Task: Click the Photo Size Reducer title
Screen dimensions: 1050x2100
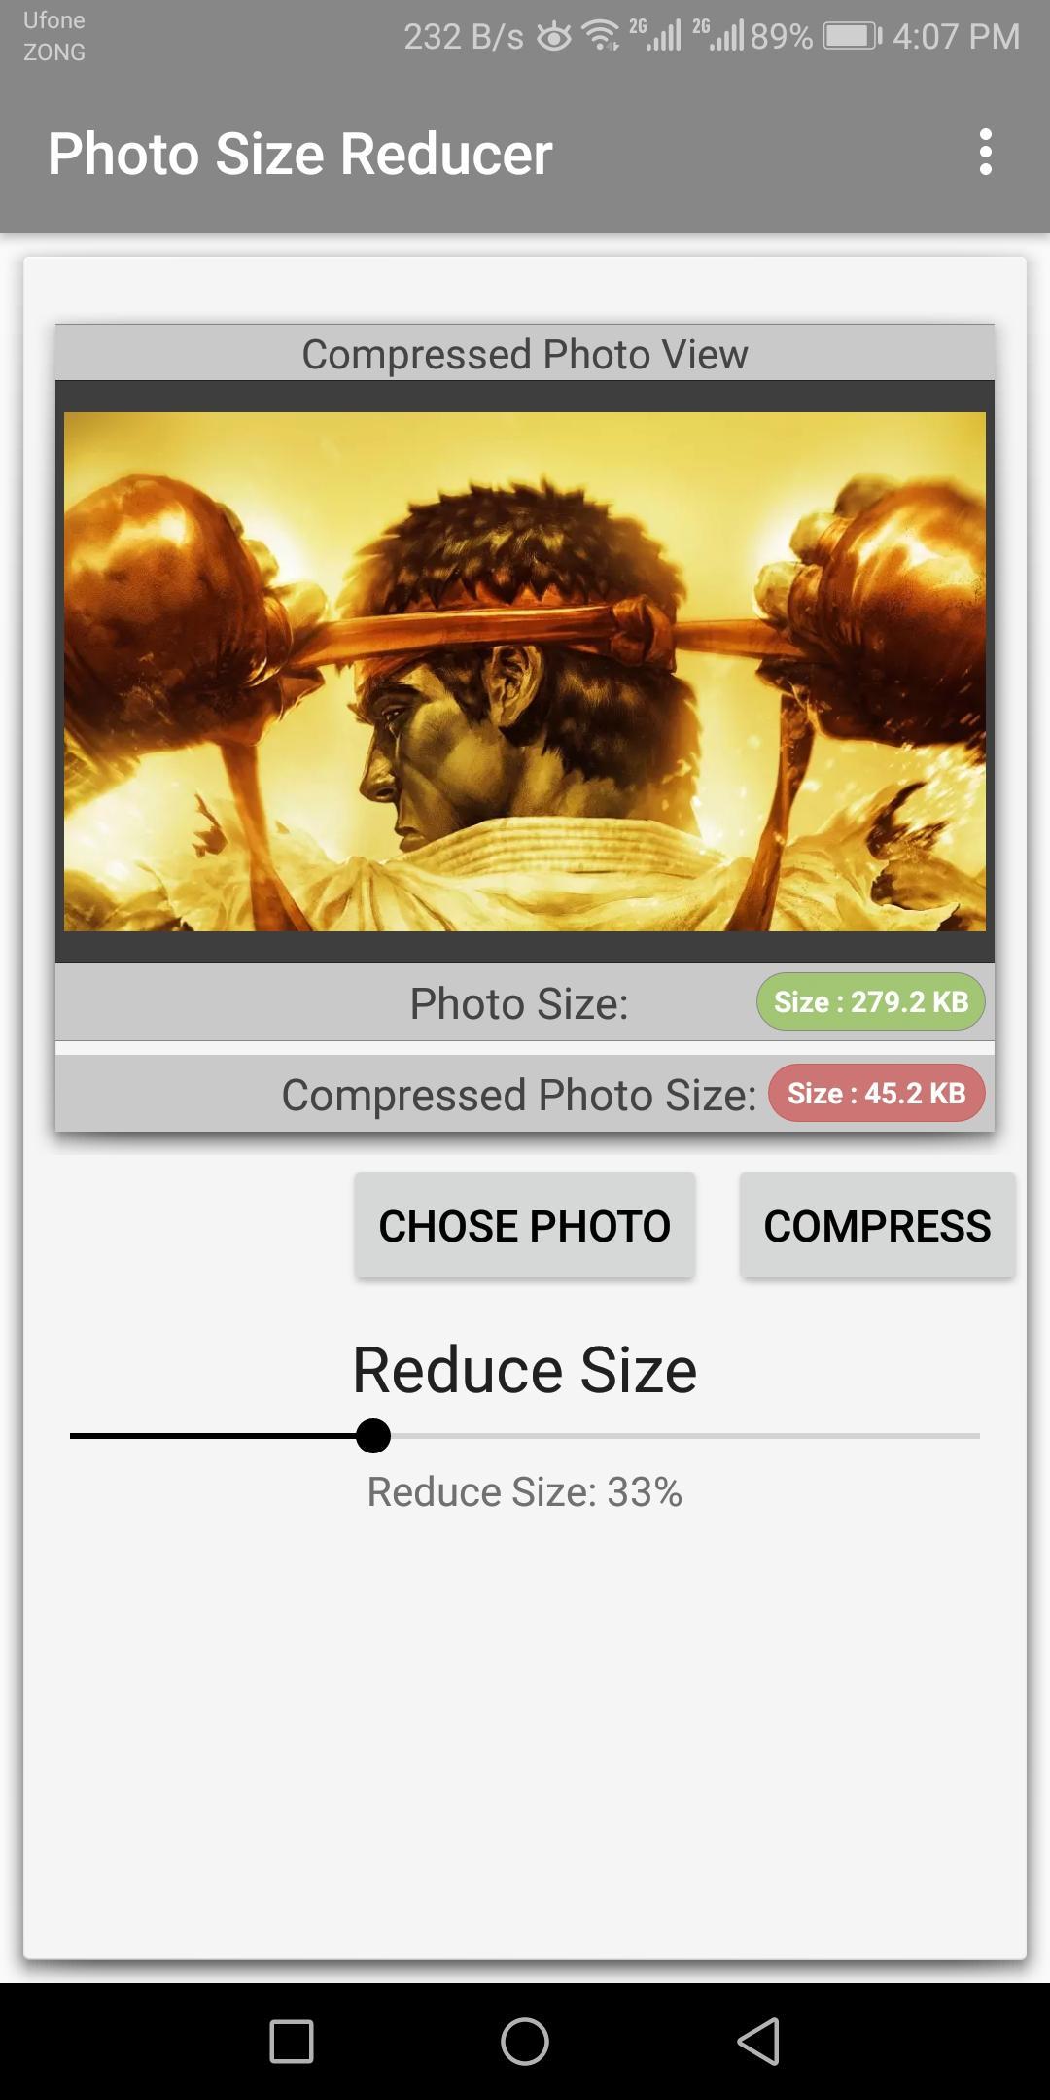Action: [x=300, y=154]
